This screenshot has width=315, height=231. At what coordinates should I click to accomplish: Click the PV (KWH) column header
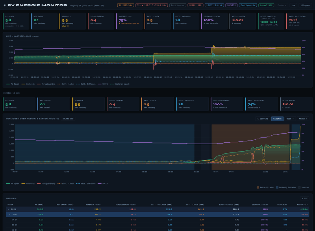click(x=39, y=205)
